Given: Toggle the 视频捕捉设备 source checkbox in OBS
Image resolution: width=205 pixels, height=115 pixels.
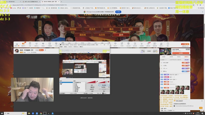Looking at the screenshot, I should pyautogui.click(x=74, y=83).
